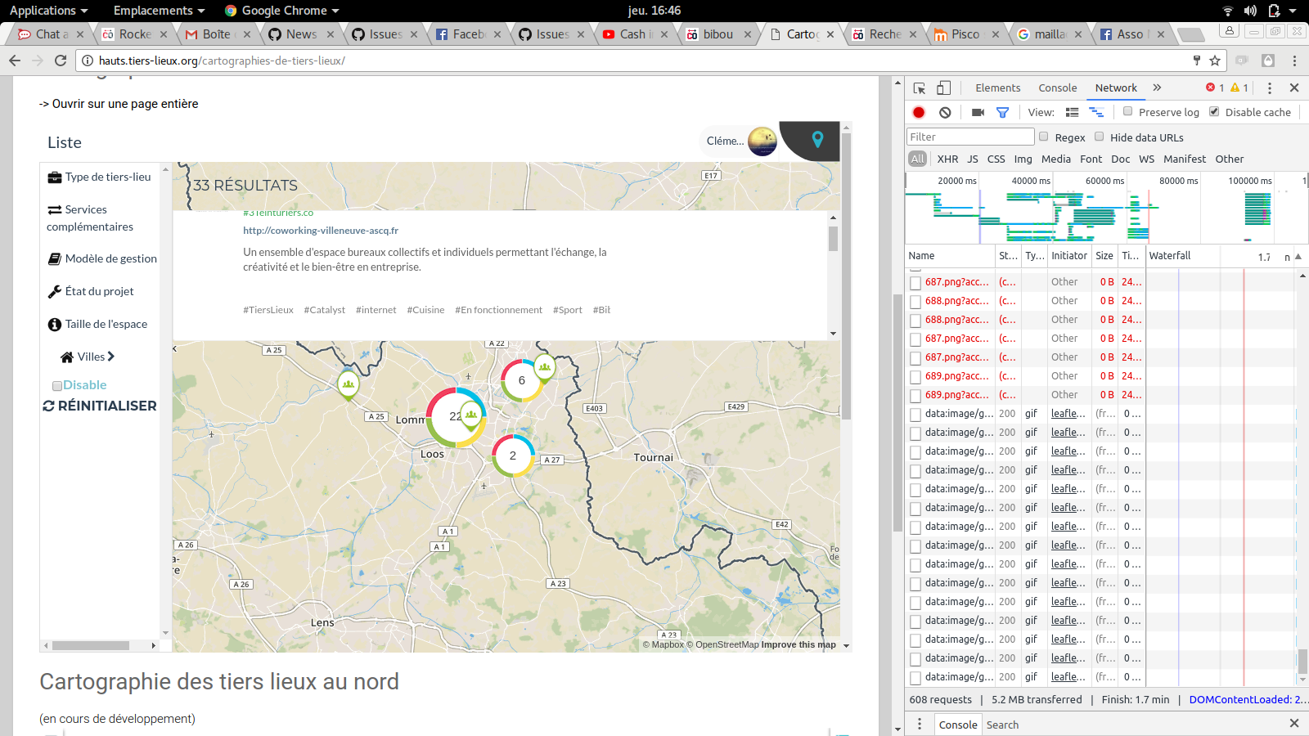Open the Pisco browser tab

966,34
